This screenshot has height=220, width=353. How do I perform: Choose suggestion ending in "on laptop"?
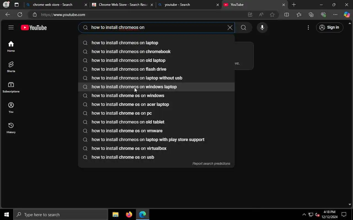click(156, 43)
